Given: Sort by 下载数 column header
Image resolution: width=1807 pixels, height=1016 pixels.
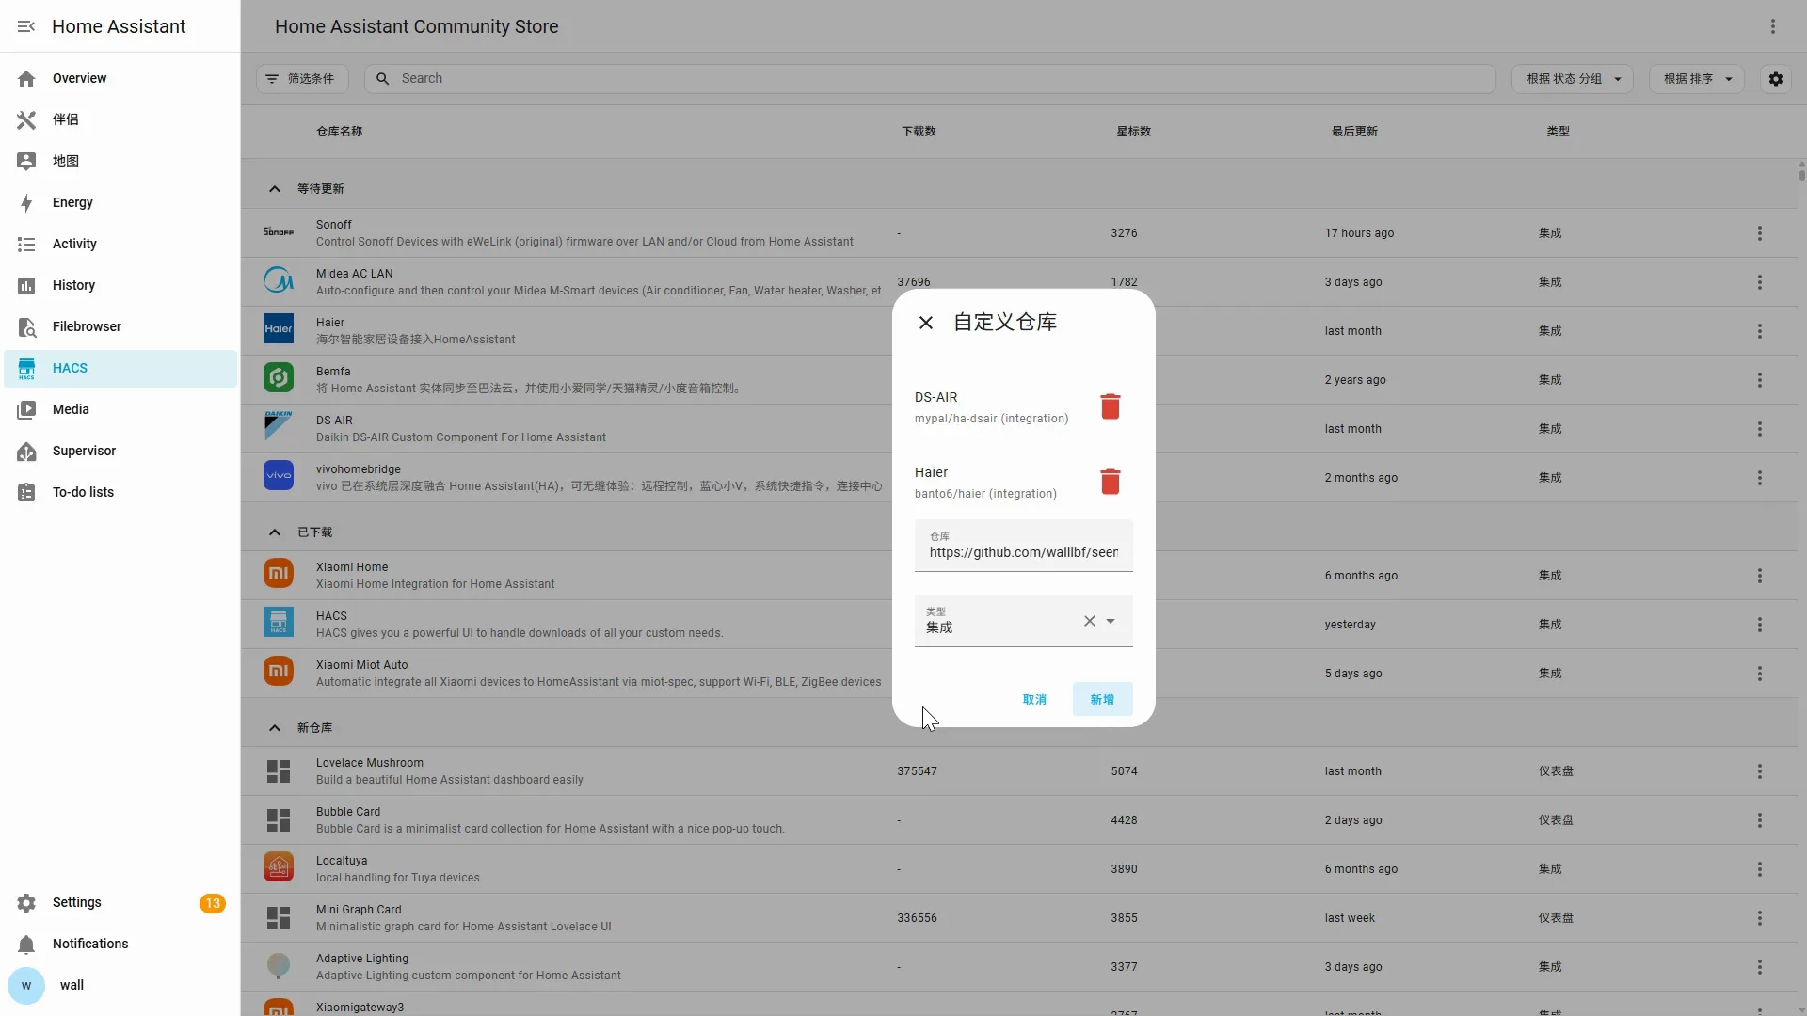Looking at the screenshot, I should [x=919, y=132].
